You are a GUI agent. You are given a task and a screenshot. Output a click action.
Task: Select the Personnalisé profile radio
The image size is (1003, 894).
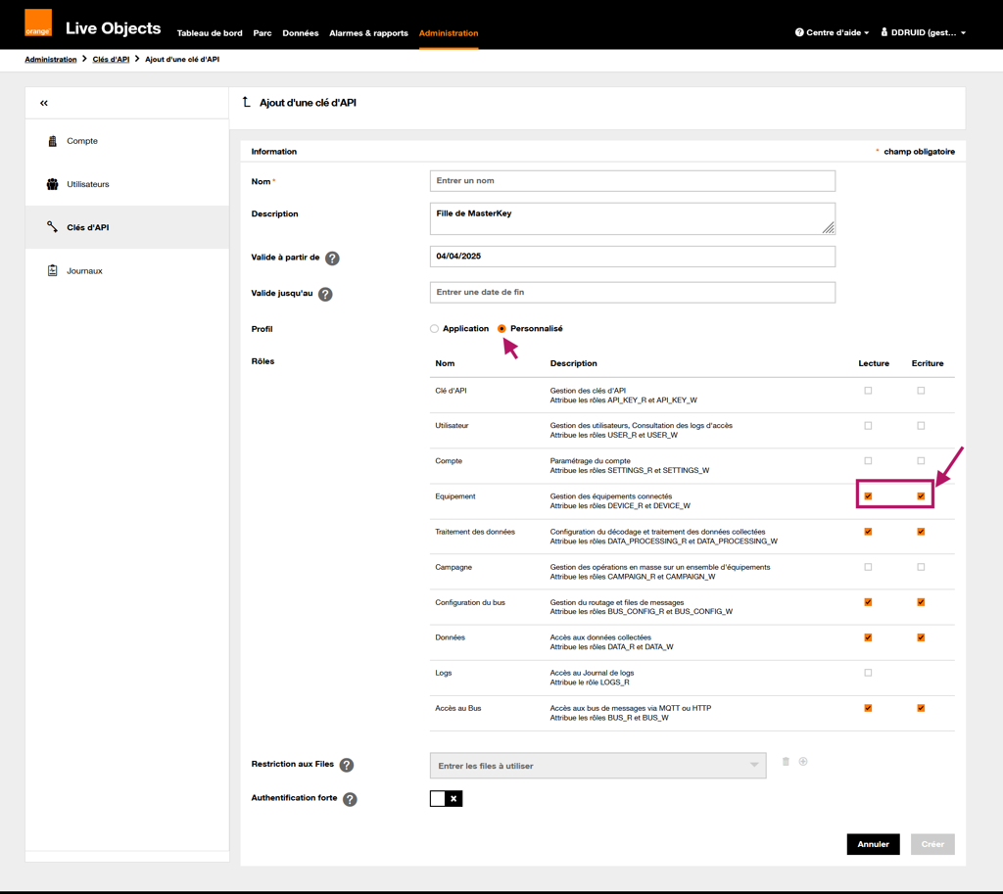(x=501, y=329)
